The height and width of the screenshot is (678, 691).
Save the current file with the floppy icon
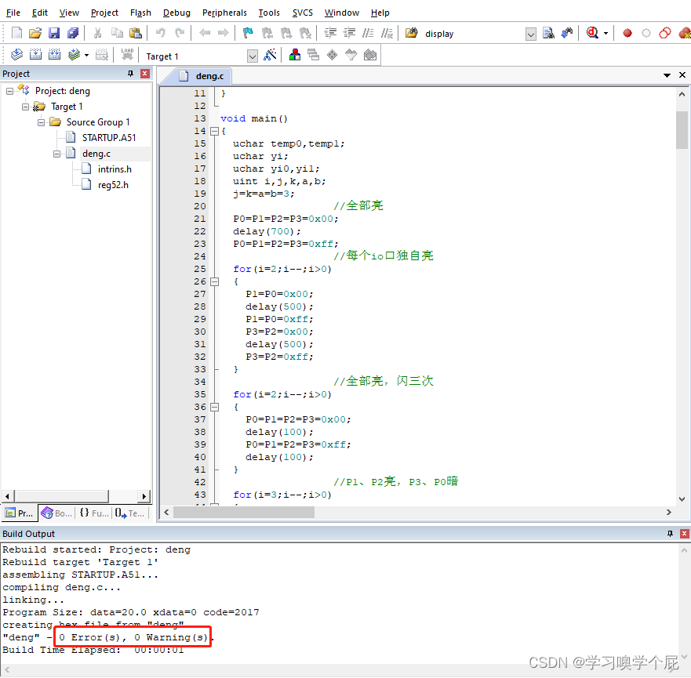(54, 33)
